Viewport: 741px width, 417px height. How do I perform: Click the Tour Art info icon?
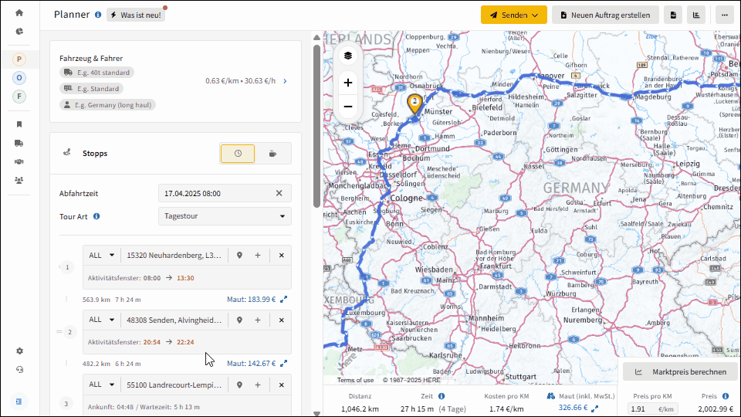tap(96, 216)
